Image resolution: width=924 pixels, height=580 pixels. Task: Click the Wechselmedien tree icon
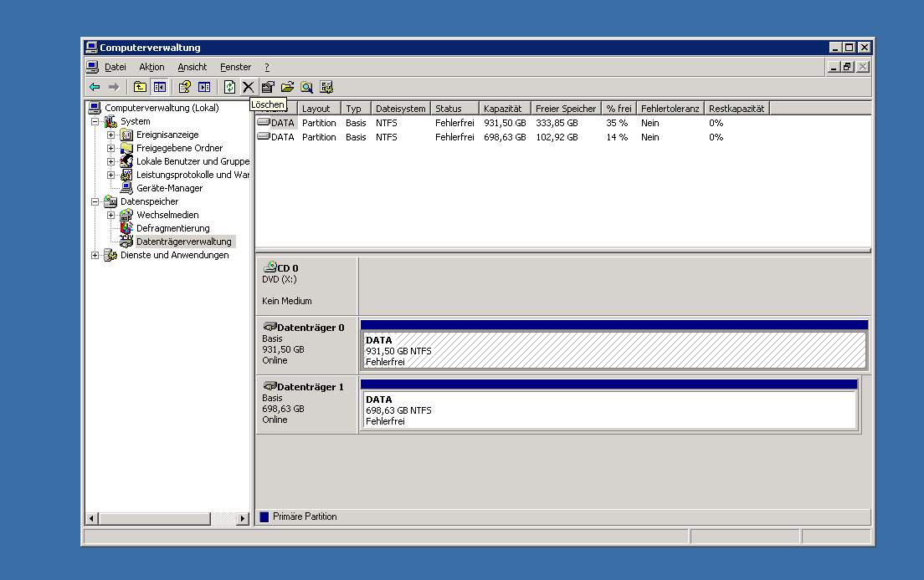(x=126, y=215)
